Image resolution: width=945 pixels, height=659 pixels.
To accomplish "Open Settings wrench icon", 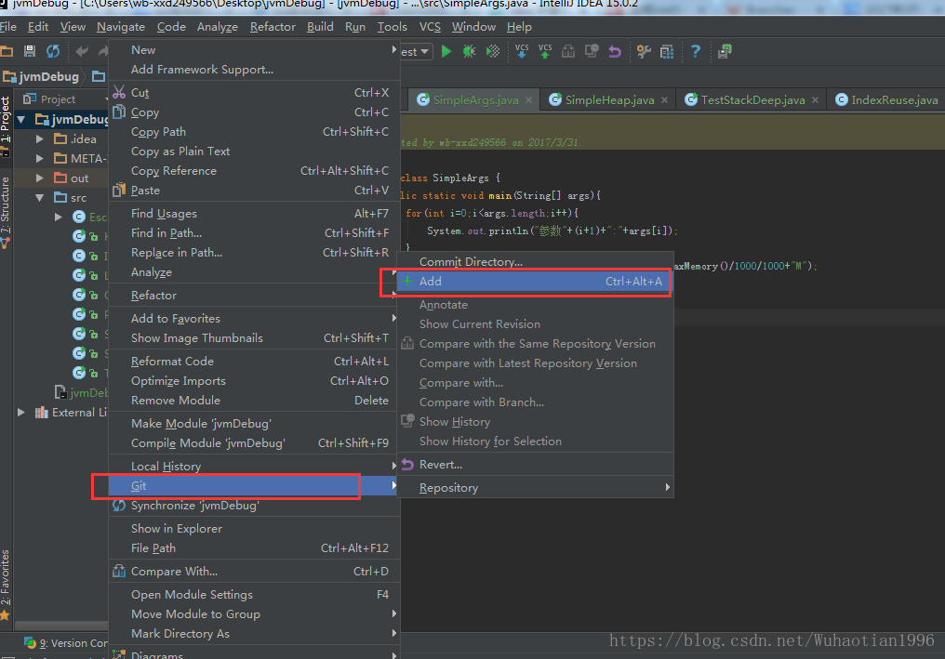I will pos(644,52).
